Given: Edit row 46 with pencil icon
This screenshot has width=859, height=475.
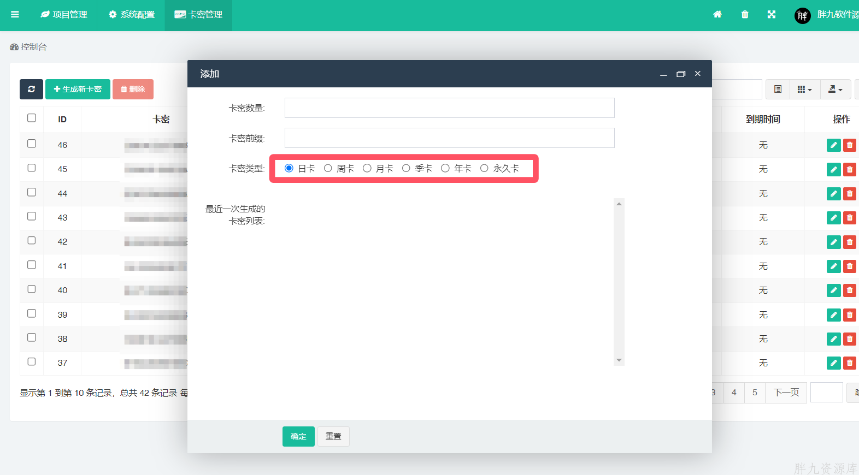Looking at the screenshot, I should click(x=834, y=145).
